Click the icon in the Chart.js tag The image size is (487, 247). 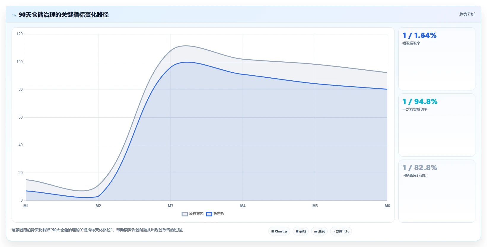coord(273,232)
